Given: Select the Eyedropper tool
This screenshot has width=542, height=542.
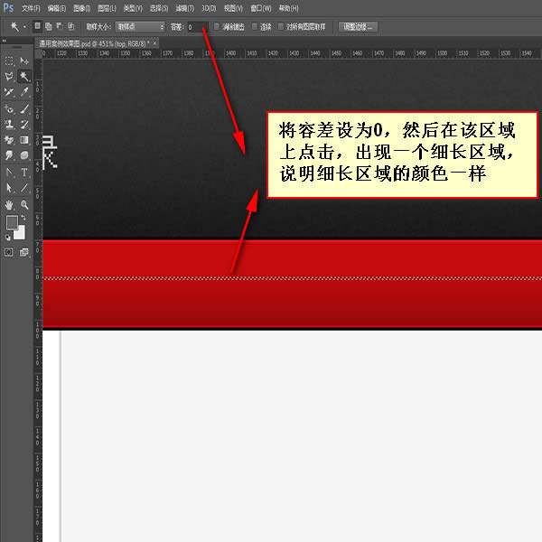Looking at the screenshot, I should click(x=24, y=92).
